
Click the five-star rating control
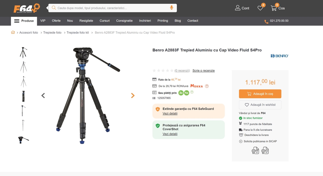(163, 71)
